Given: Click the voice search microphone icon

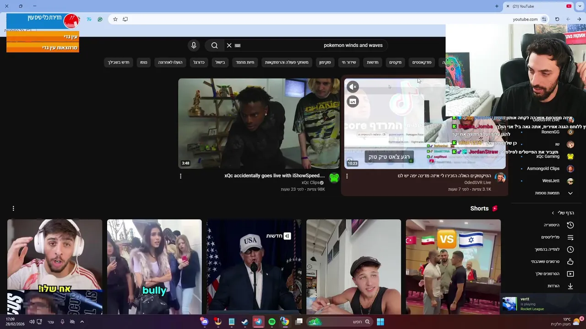Looking at the screenshot, I should tap(194, 45).
